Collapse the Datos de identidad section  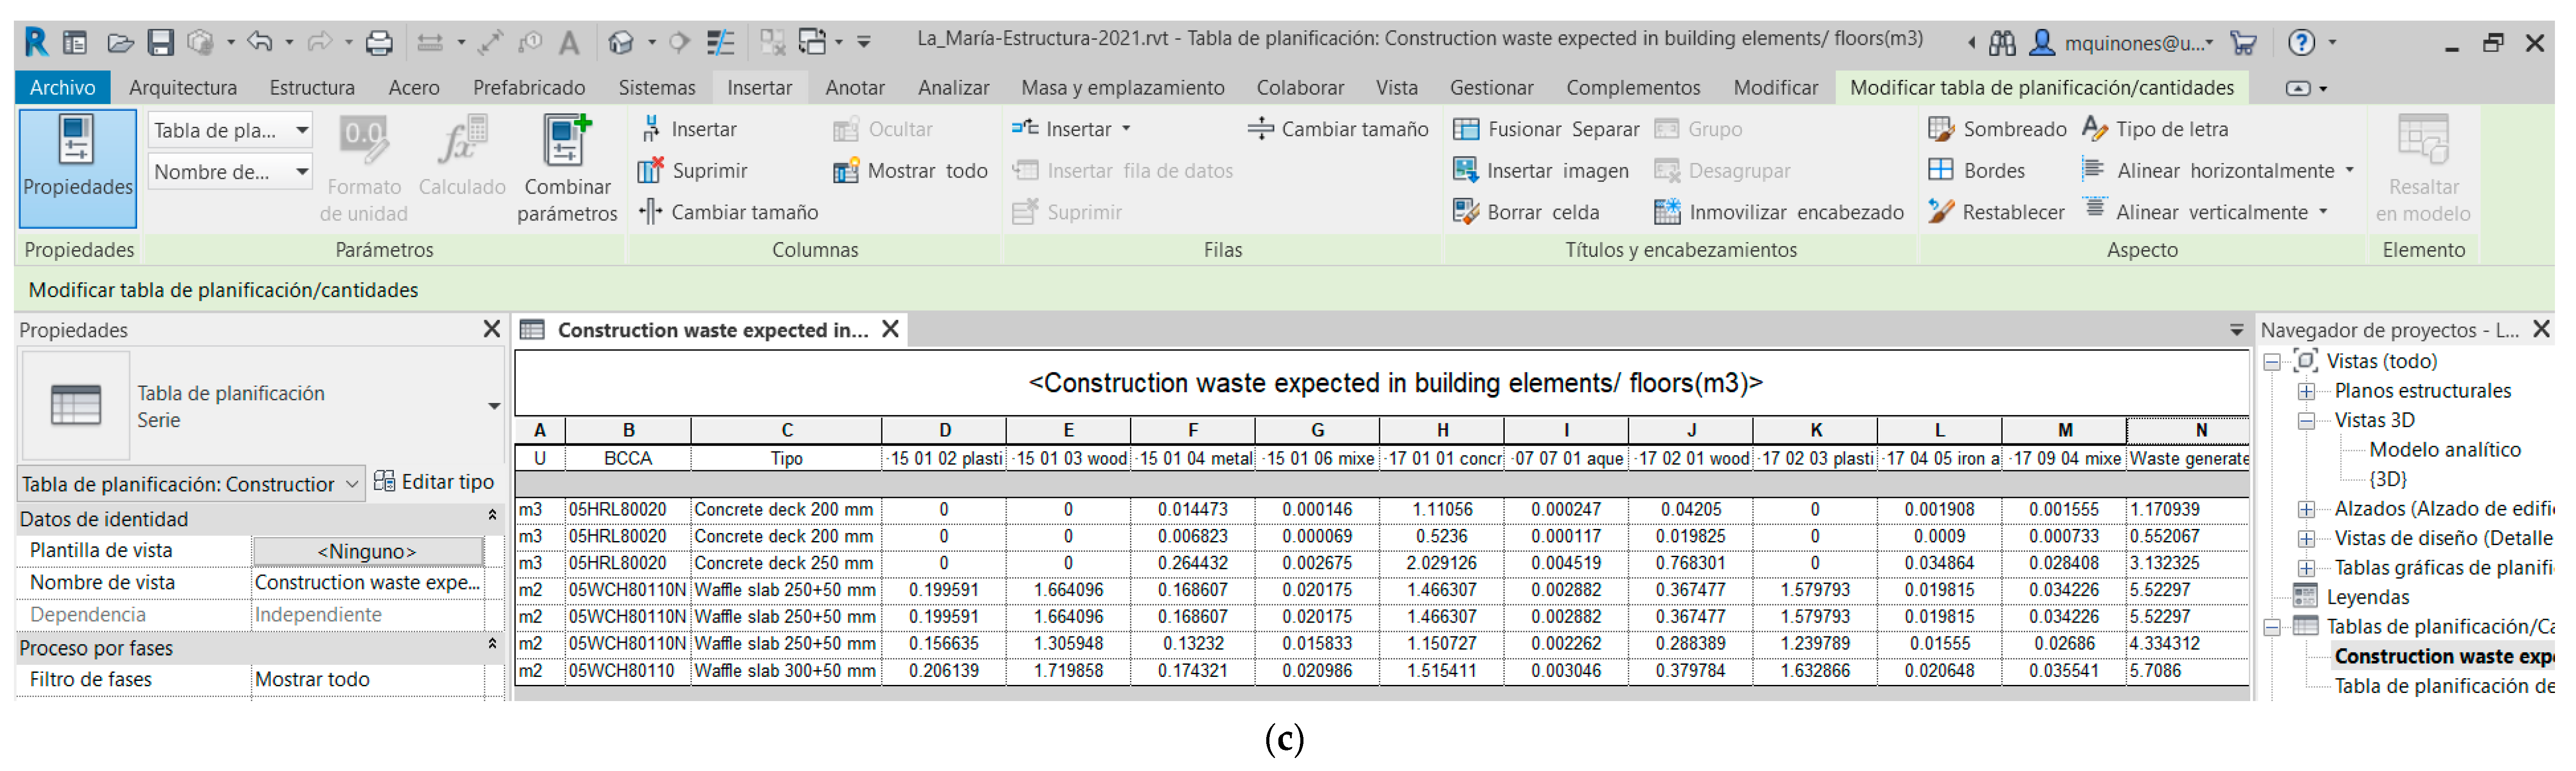(x=492, y=516)
